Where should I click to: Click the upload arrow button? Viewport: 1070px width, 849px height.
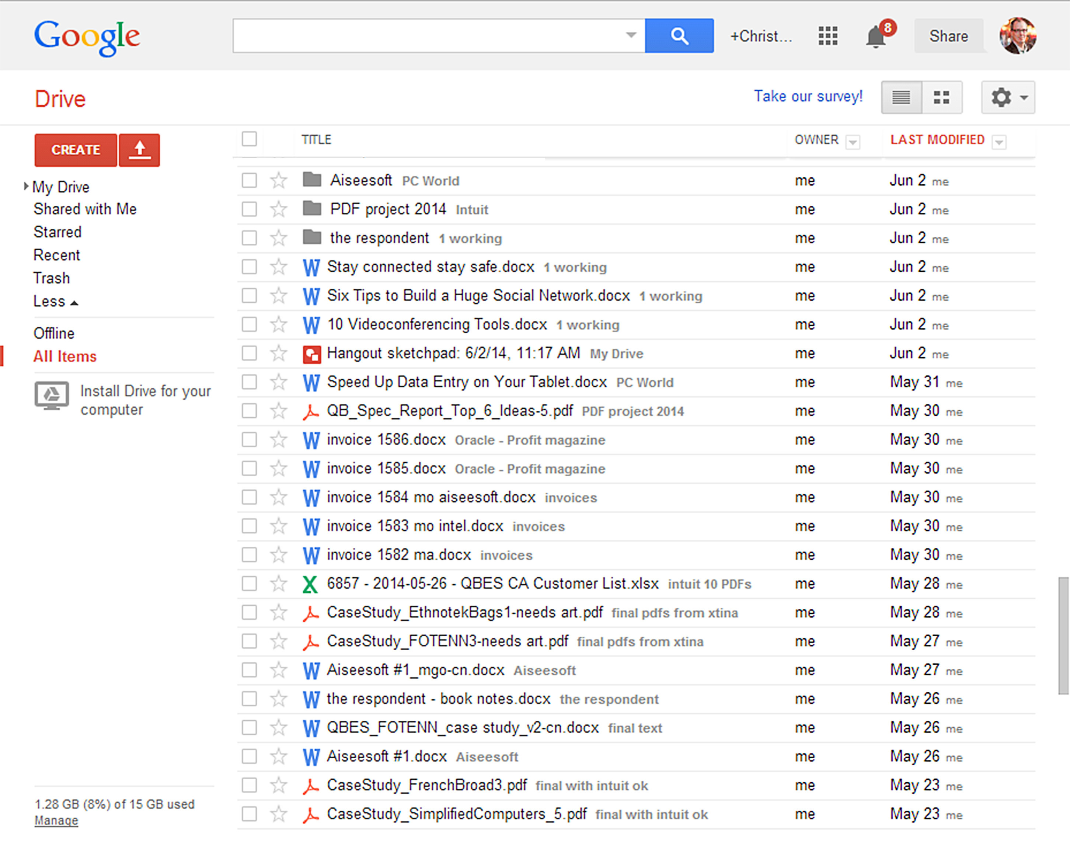(139, 149)
